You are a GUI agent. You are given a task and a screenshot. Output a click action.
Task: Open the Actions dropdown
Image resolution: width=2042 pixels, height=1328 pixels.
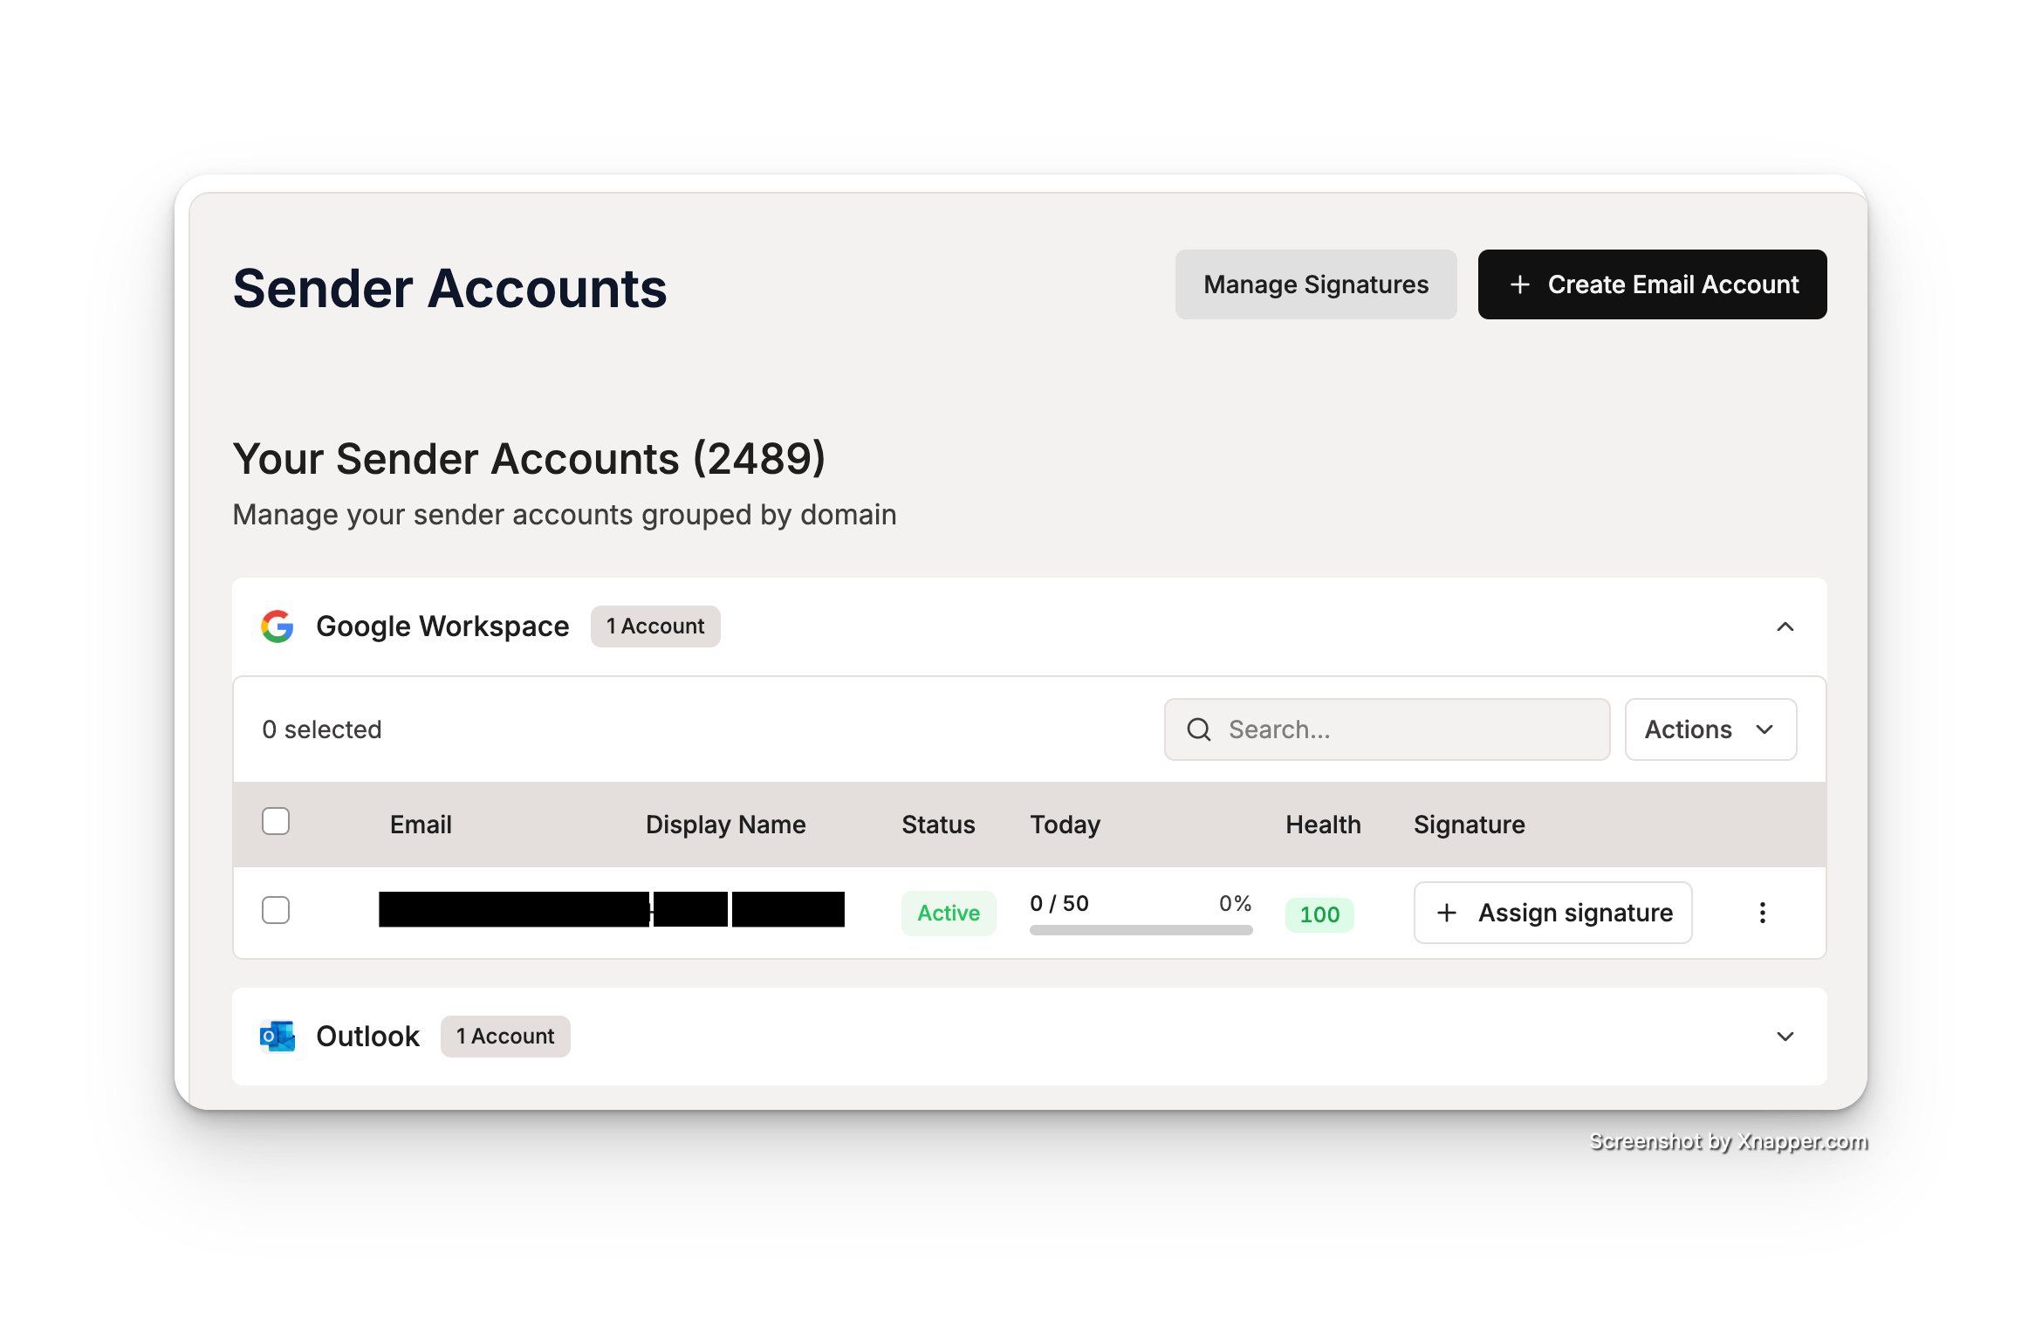point(1710,729)
